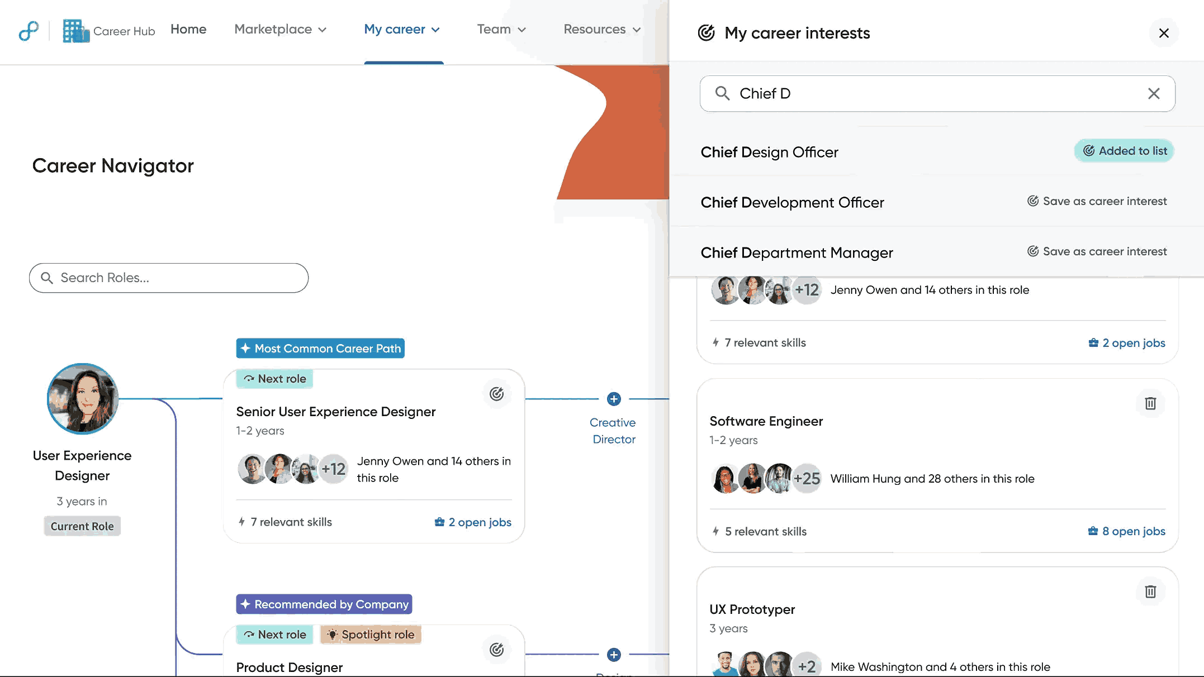1204x677 pixels.
Task: Open the Resources dropdown menu
Action: (x=601, y=29)
